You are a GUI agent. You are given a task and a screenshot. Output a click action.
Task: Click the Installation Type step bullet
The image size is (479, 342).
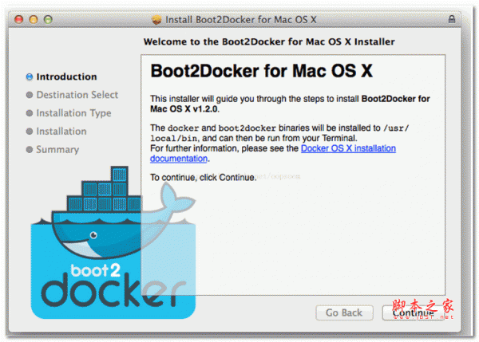coord(30,113)
